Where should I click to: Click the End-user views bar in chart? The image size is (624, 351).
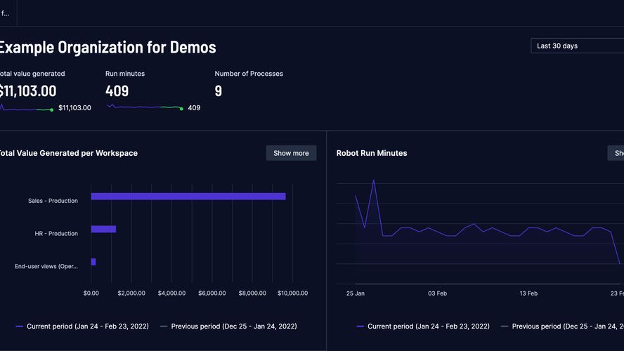point(93,262)
